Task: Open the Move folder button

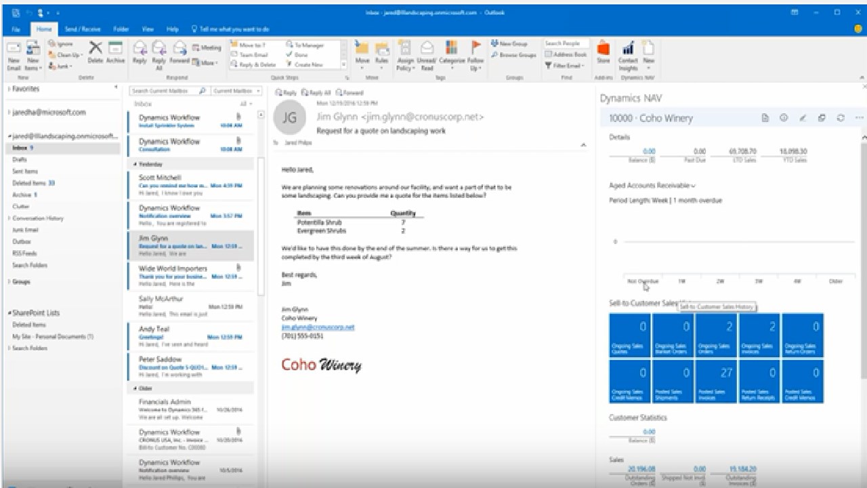Action: tap(362, 55)
